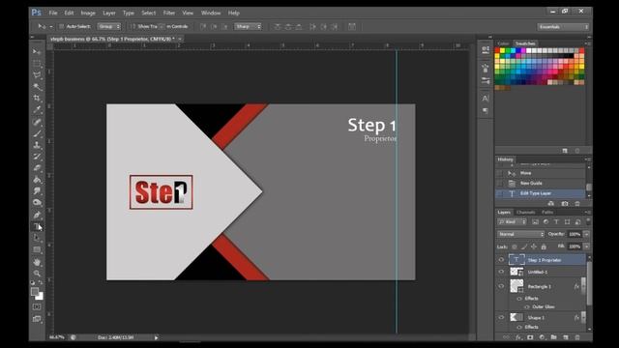Delete the selected layer
The width and height of the screenshot is (619, 348).
[577, 337]
